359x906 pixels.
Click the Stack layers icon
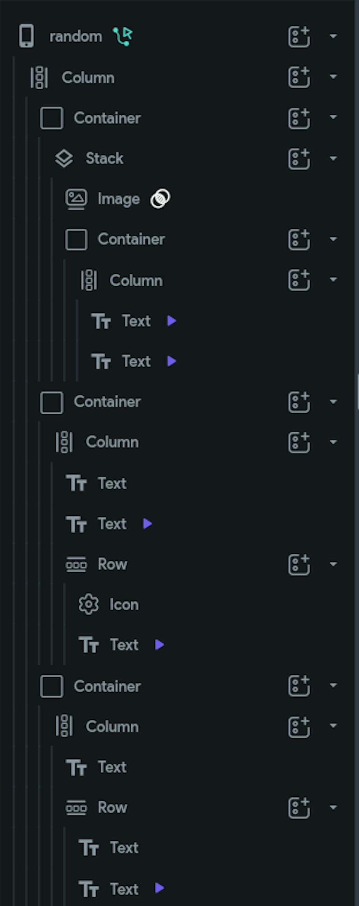64,158
